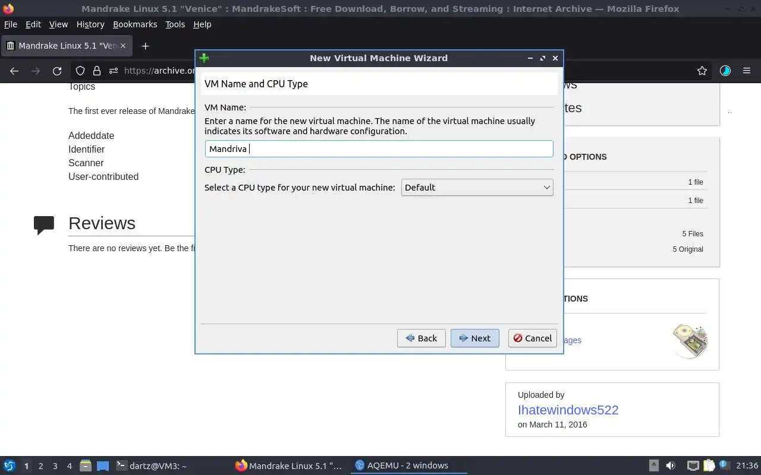Image resolution: width=761 pixels, height=475 pixels.
Task: Open the file manager taskbar launcher
Action: (85, 465)
